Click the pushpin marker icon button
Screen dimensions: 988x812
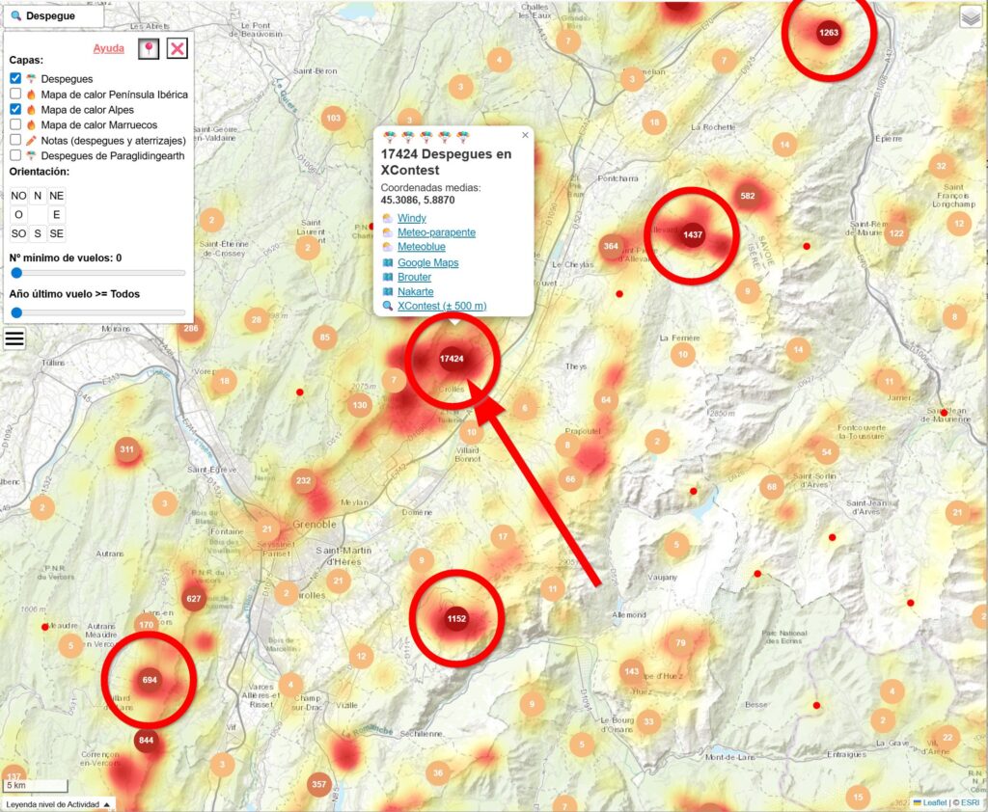(x=149, y=49)
